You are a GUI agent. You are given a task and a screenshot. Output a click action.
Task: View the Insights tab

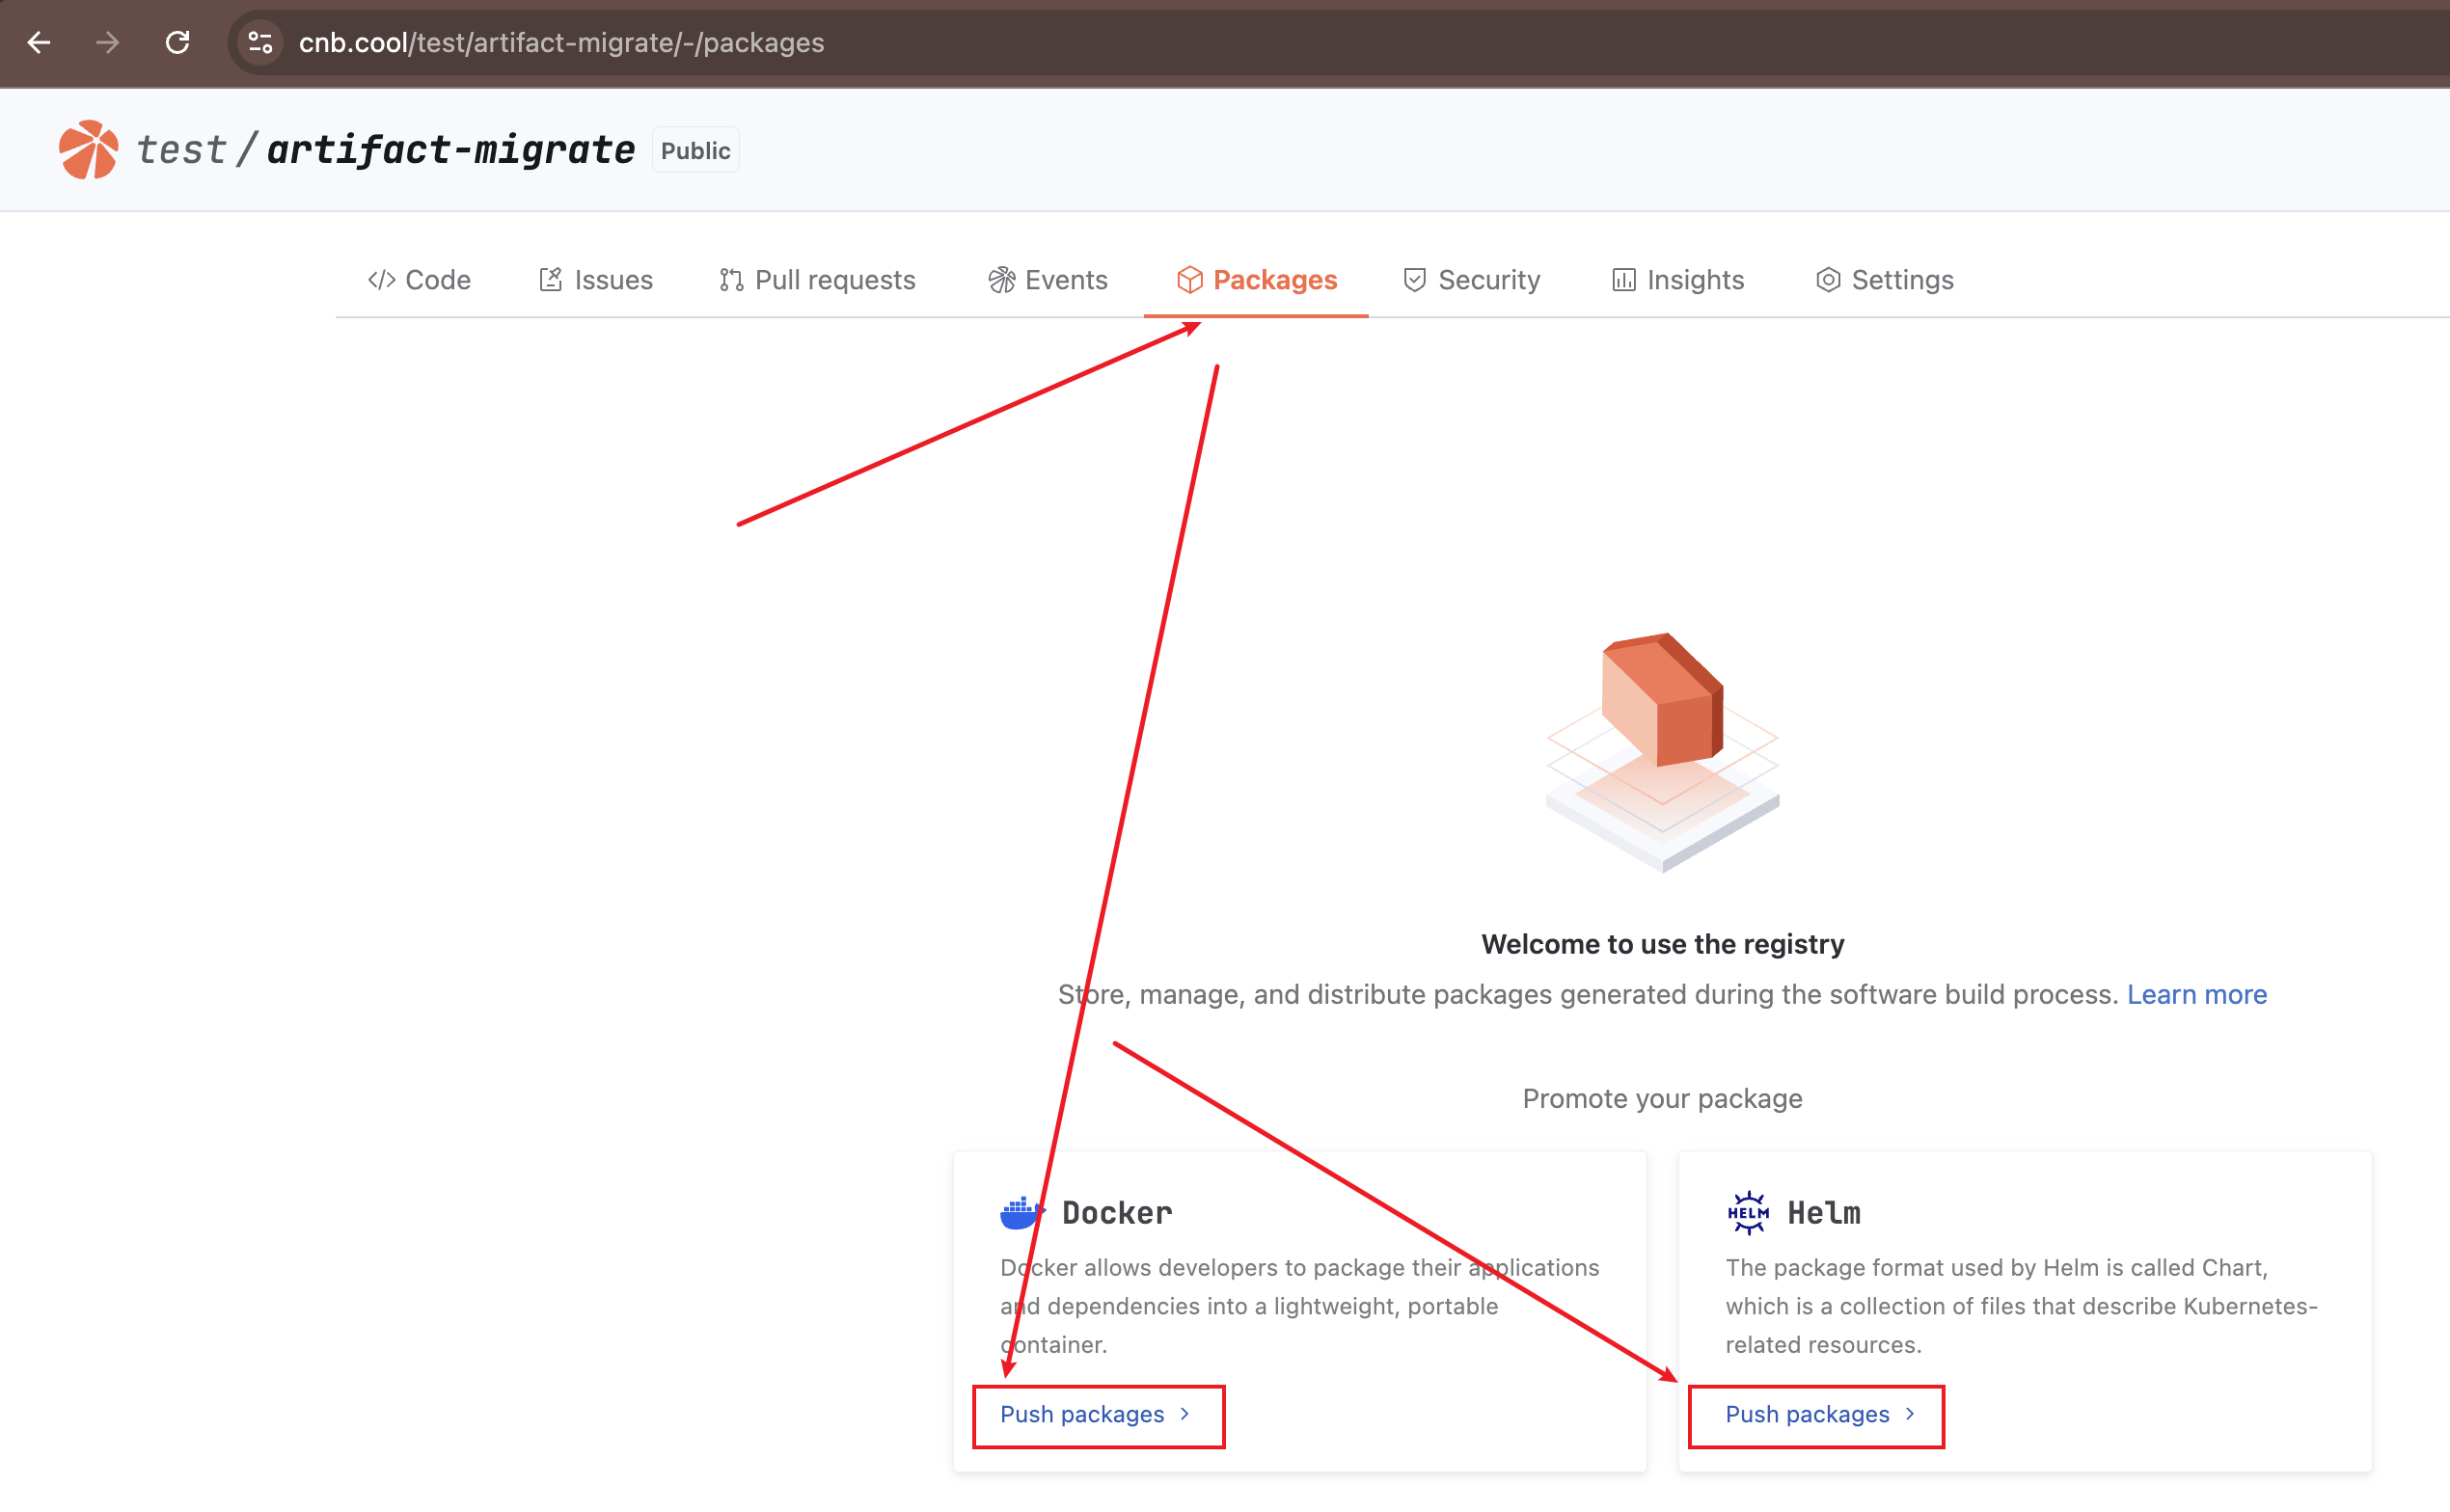click(x=1677, y=280)
